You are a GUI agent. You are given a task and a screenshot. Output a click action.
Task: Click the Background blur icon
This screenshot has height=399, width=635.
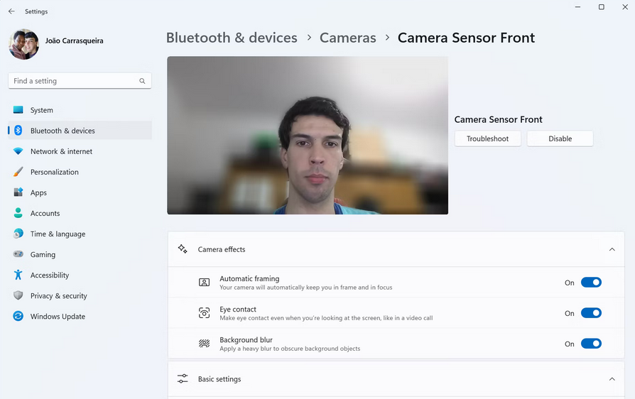(204, 344)
